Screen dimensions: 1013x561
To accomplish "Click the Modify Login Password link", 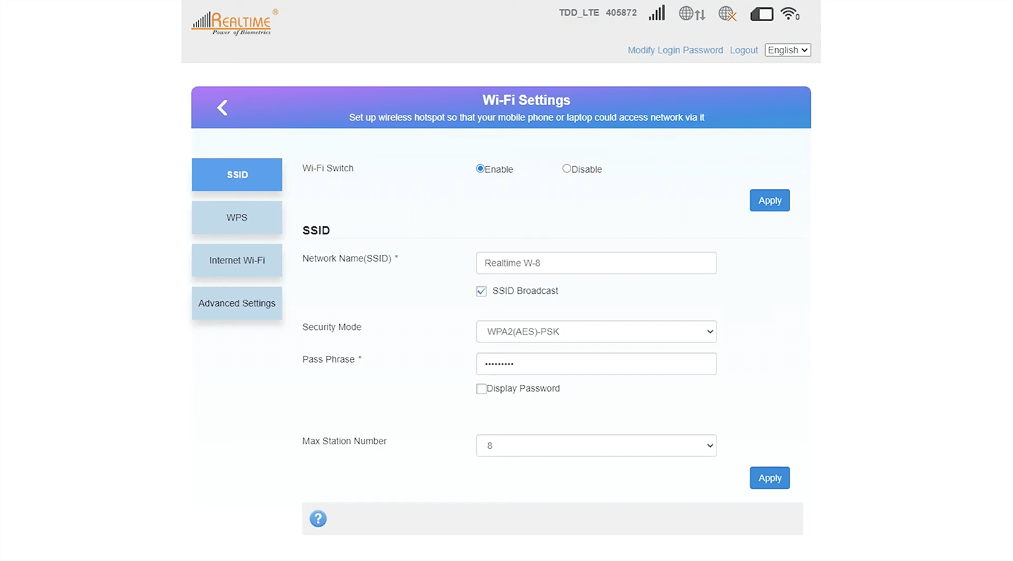I will pyautogui.click(x=675, y=50).
